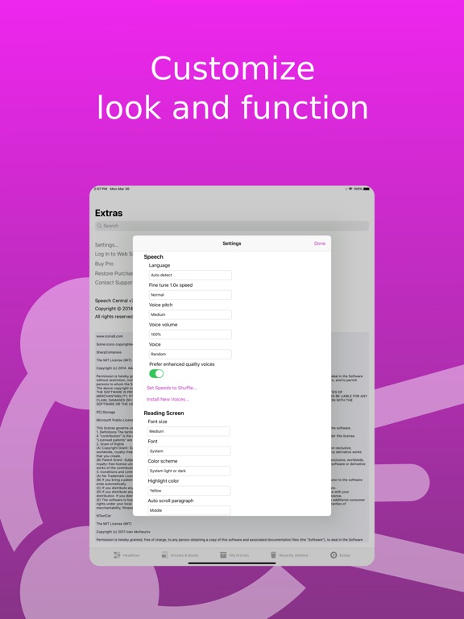
Task: Select Contact Support option
Action: click(114, 283)
